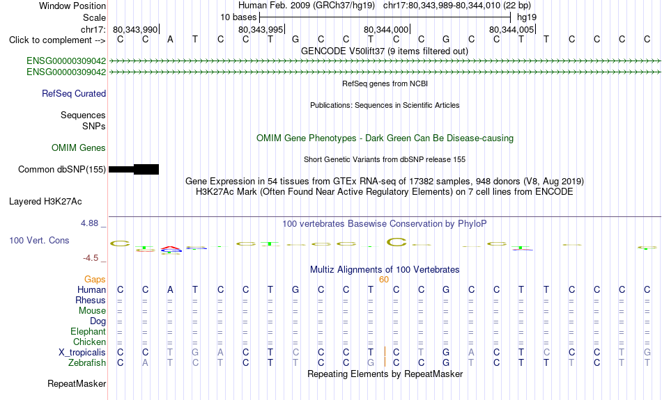
Task: Click the Chicken species row label
Action: tap(89, 342)
